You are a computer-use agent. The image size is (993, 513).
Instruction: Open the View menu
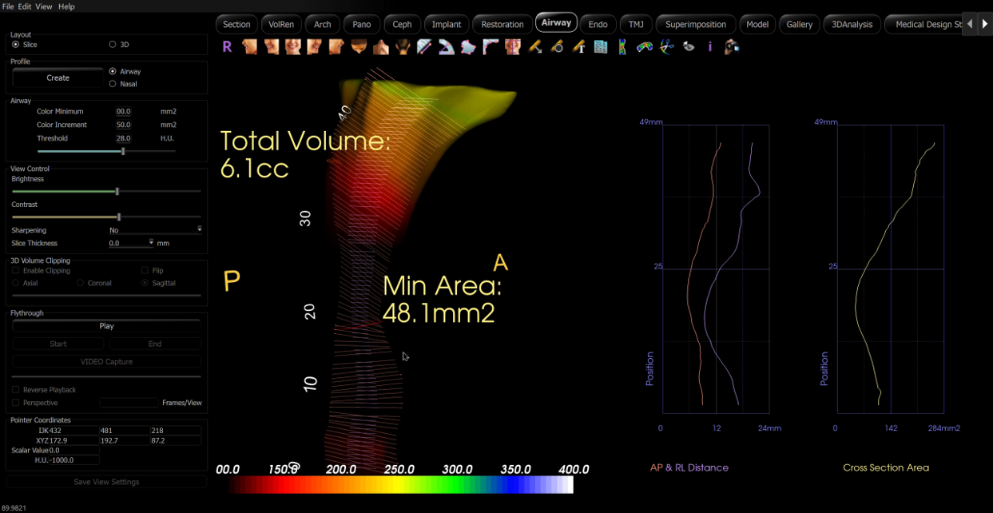tap(44, 6)
